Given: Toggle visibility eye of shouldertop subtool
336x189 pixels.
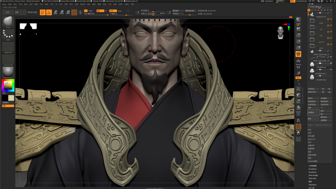Looking at the screenshot, I should pyautogui.click(x=331, y=63).
